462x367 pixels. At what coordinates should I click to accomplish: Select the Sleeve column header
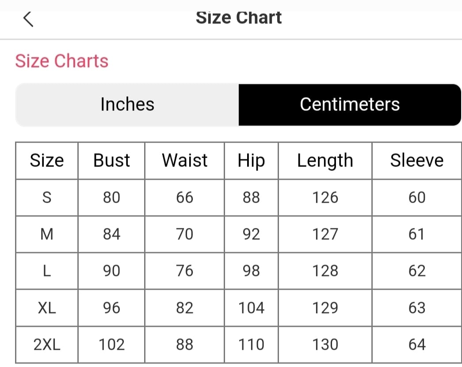[x=417, y=161]
